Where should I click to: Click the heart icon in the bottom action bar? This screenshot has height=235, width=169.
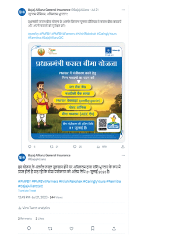(x=72, y=228)
